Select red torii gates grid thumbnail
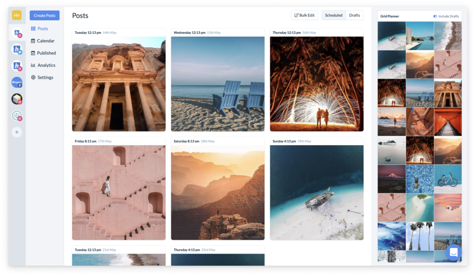The height and width of the screenshot is (276, 476). tap(448, 121)
